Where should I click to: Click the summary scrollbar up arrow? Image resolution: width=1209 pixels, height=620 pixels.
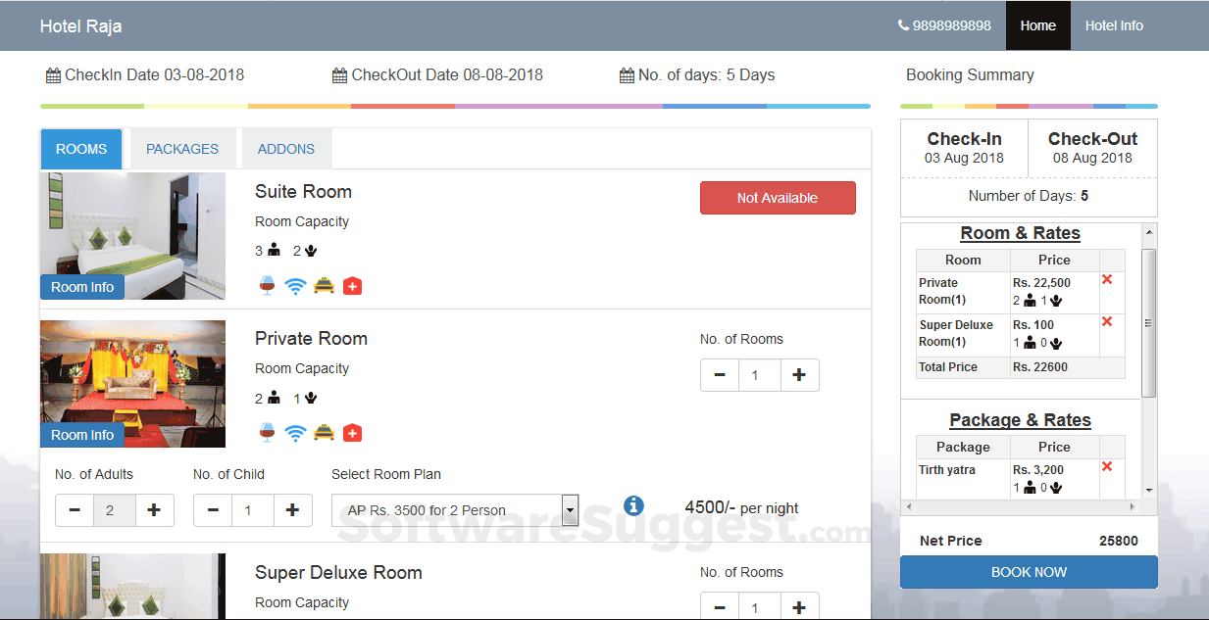(1149, 232)
